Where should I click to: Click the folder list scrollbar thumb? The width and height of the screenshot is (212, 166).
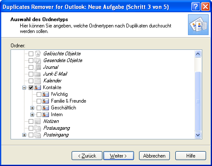198,101
